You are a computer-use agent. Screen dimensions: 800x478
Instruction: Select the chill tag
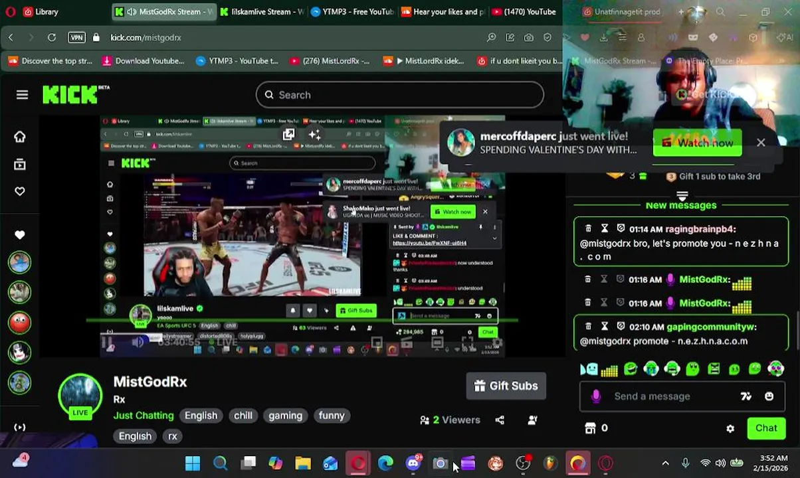point(243,416)
